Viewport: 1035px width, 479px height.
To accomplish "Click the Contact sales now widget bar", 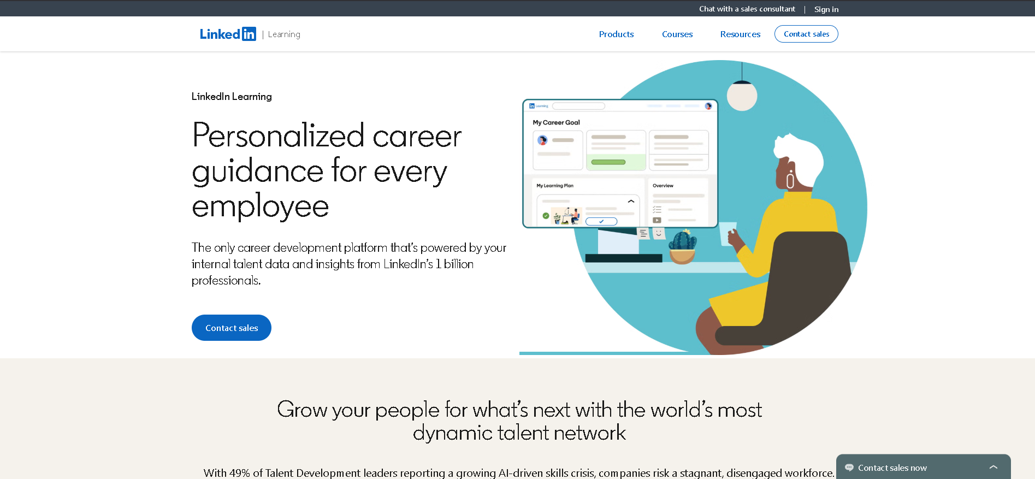I will click(923, 467).
